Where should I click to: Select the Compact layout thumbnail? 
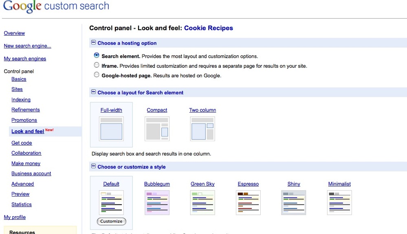pyautogui.click(x=157, y=129)
